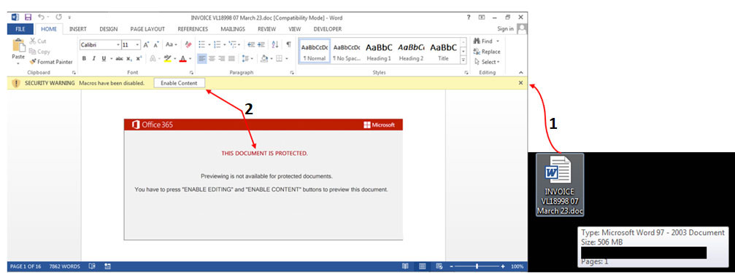This screenshot has width=735, height=273.
Task: Click the zoom slider in status bar
Action: [x=477, y=266]
